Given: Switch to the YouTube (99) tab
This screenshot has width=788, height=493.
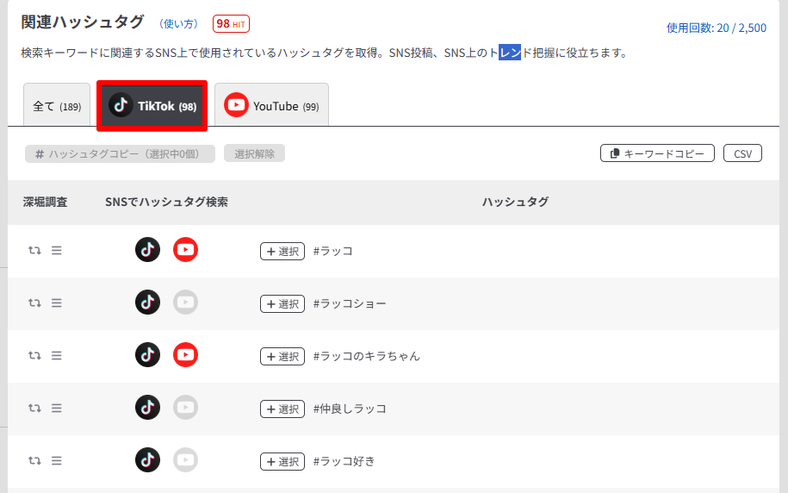Looking at the screenshot, I should click(x=271, y=105).
